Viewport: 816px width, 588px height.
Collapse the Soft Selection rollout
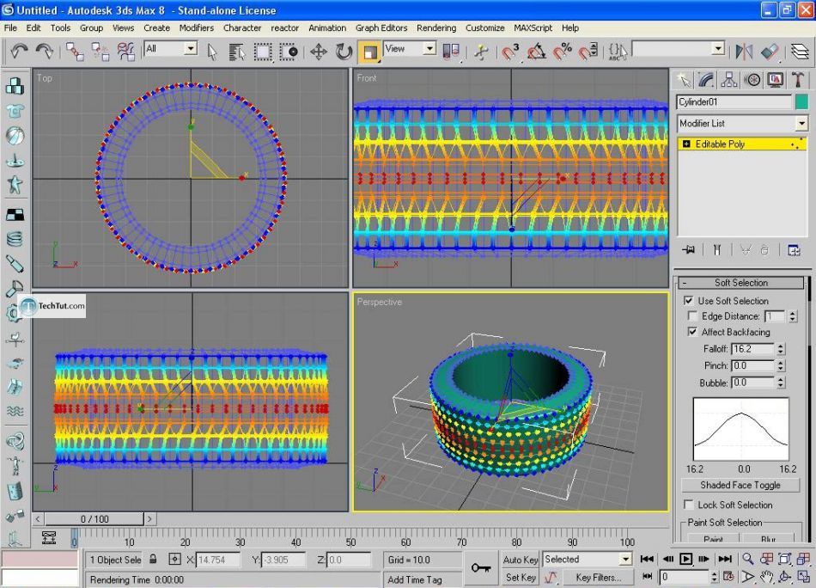pos(740,282)
